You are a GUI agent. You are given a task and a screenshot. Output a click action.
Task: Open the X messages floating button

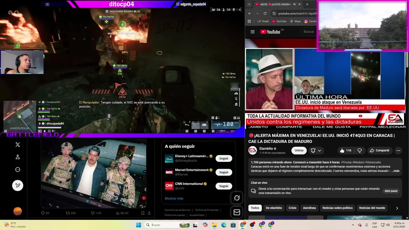237,212
